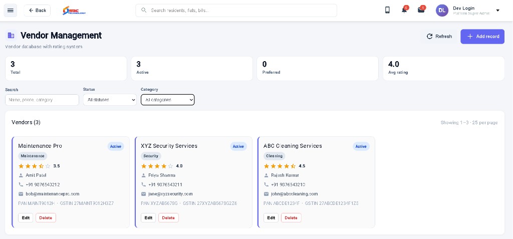Image resolution: width=513 pixels, height=239 pixels.
Task: Delete the Maintenance Pro vendor
Action: [x=46, y=218]
